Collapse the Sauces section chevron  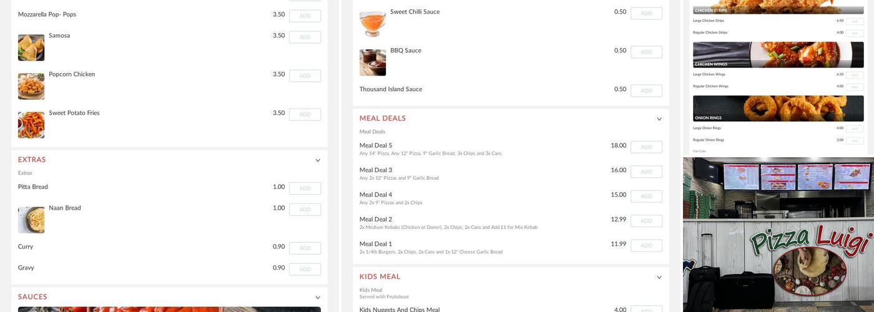[x=317, y=298]
